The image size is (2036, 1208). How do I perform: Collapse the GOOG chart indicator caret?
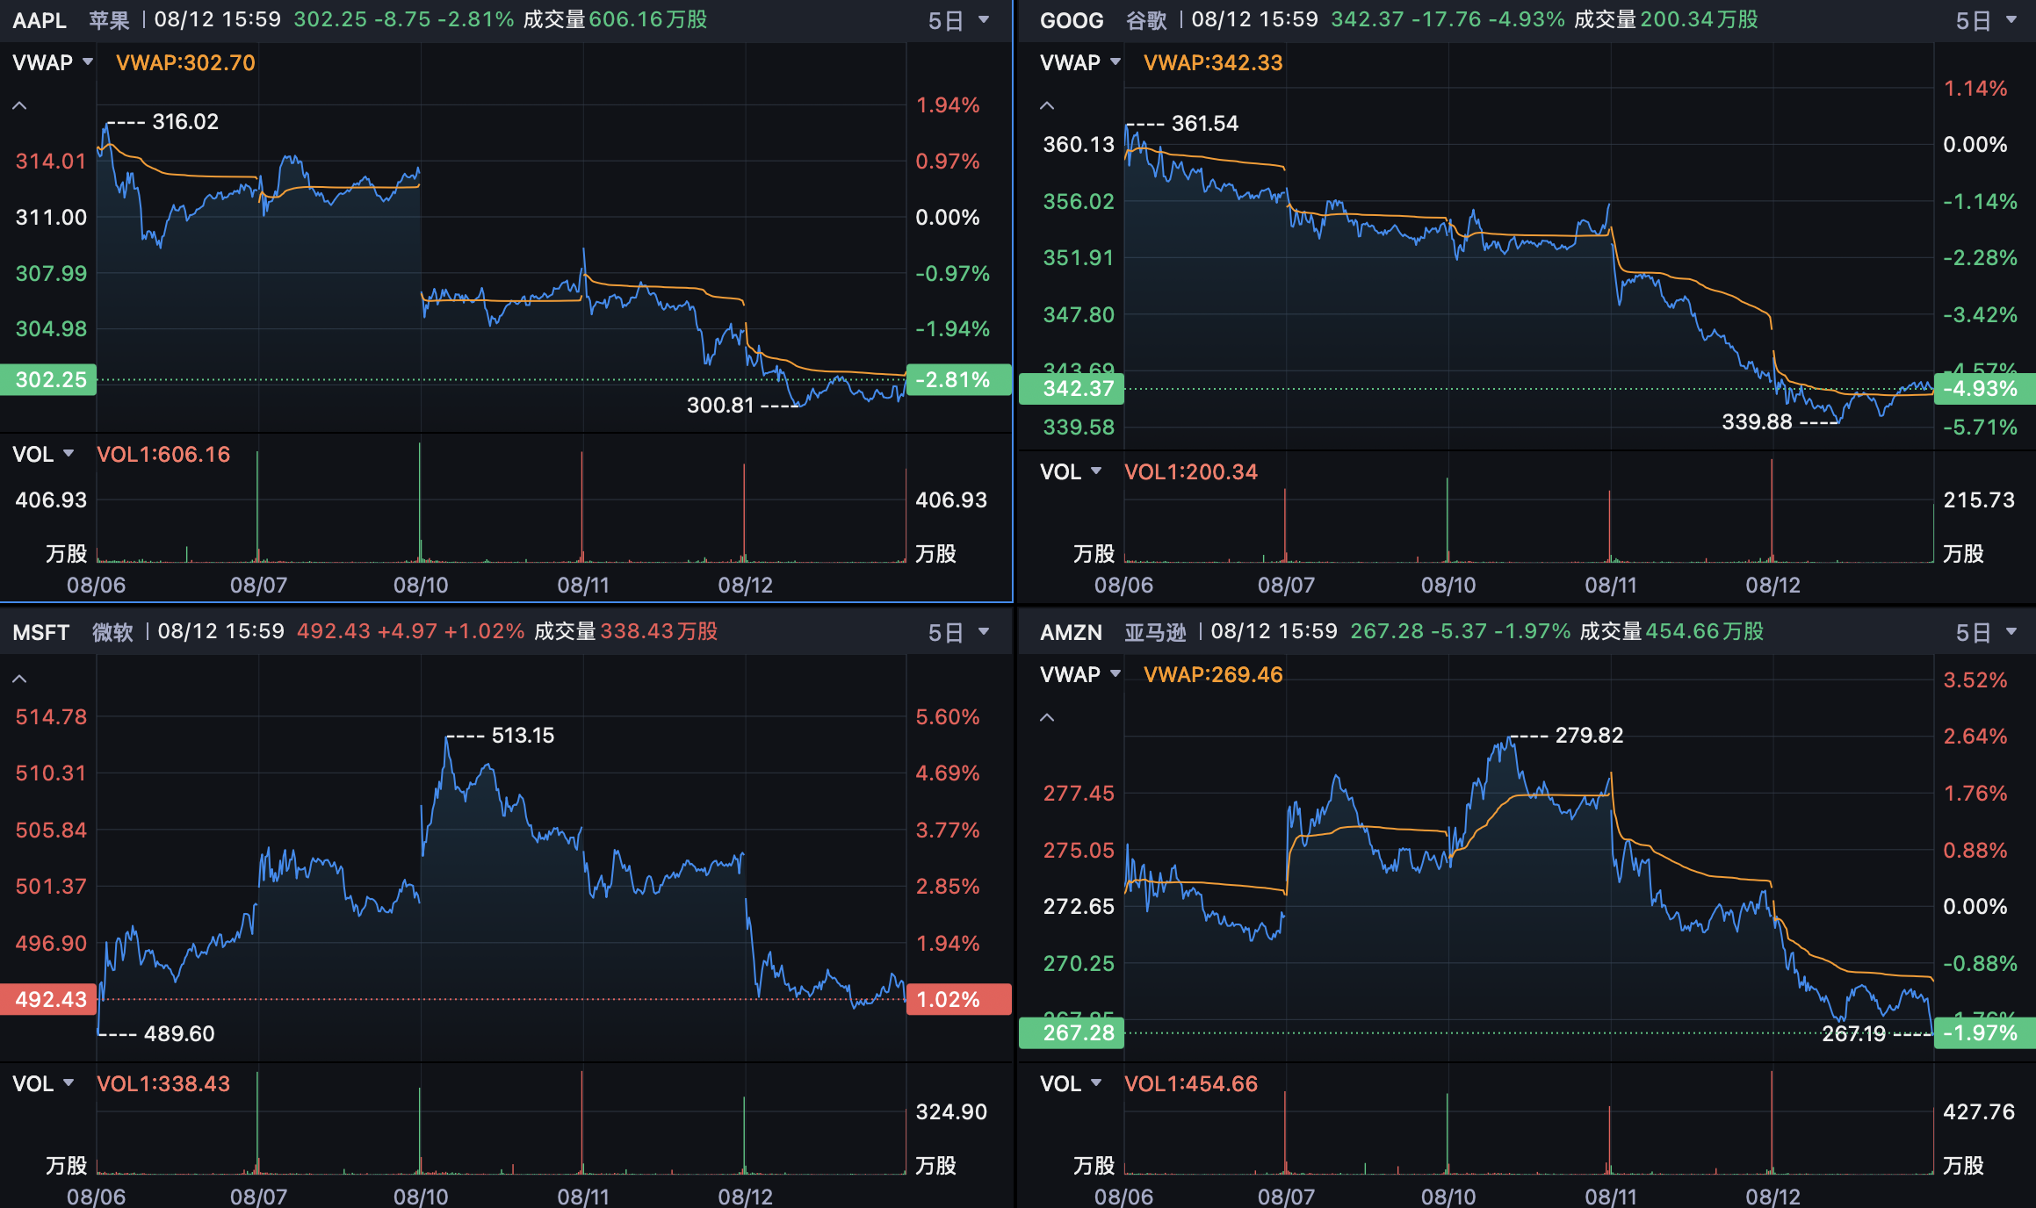[x=1047, y=106]
